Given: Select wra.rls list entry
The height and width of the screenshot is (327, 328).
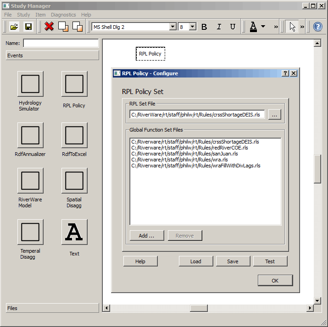Looking at the screenshot, I should click(179, 160).
